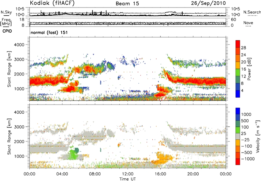Screen dimensions: 261x181
Task: Click the "12" label on the power colorbar
Action: [x=243, y=76]
